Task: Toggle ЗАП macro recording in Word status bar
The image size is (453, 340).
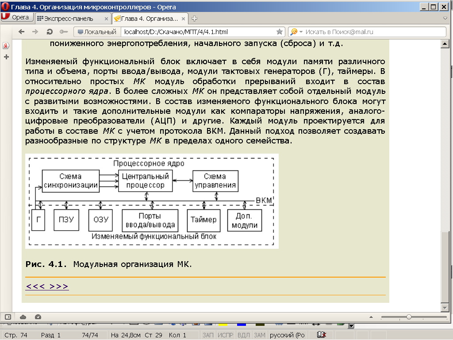Action: point(208,335)
